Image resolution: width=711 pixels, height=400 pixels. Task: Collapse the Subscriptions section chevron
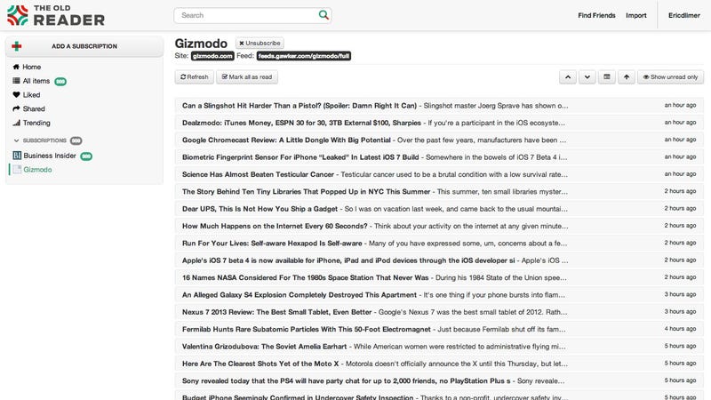pos(16,140)
